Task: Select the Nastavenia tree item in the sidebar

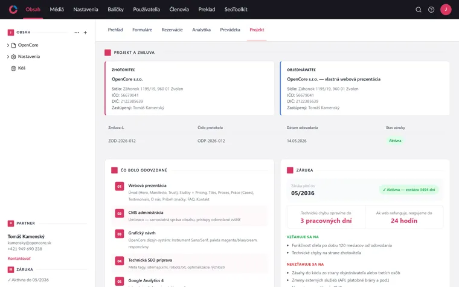Action: coord(29,57)
